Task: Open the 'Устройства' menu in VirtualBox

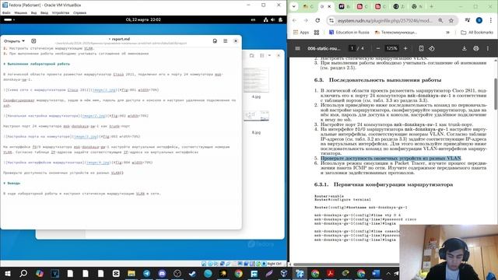Action: [x=61, y=13]
